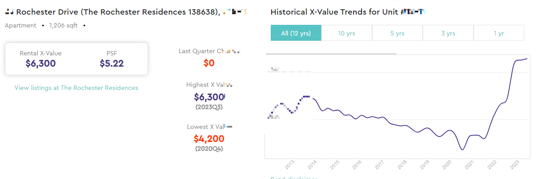537x179 pixels.
Task: Click the Highest X-Value $6,300 amount
Action: 209,97
